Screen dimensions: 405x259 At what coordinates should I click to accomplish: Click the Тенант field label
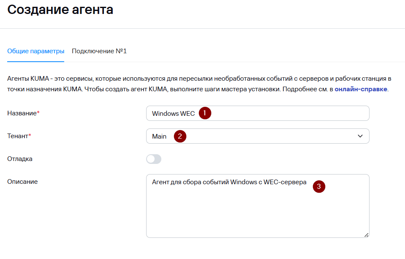click(x=18, y=136)
